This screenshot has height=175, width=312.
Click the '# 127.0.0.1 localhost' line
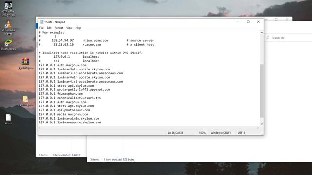pyautogui.click(x=69, y=57)
